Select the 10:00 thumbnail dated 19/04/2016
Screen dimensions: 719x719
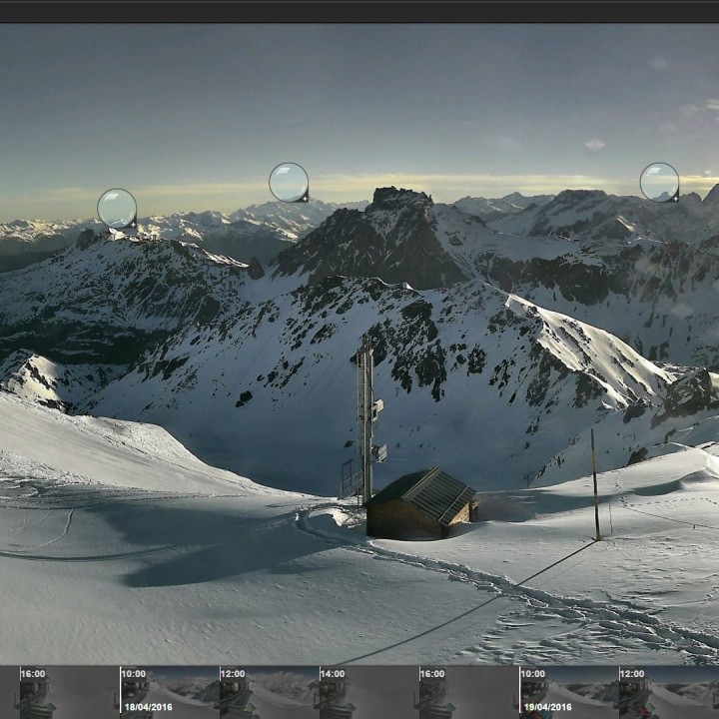point(568,692)
